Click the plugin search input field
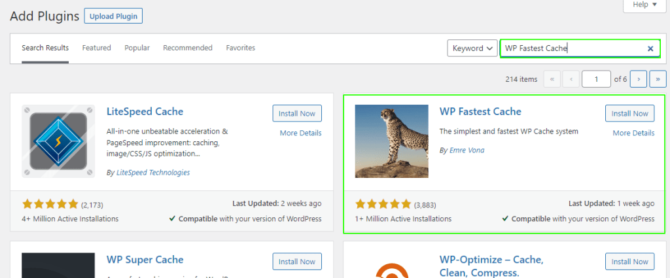 pyautogui.click(x=573, y=48)
